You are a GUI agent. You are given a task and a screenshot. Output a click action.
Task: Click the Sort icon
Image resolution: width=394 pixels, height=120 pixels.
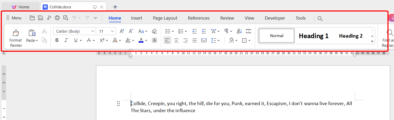coord(239,31)
